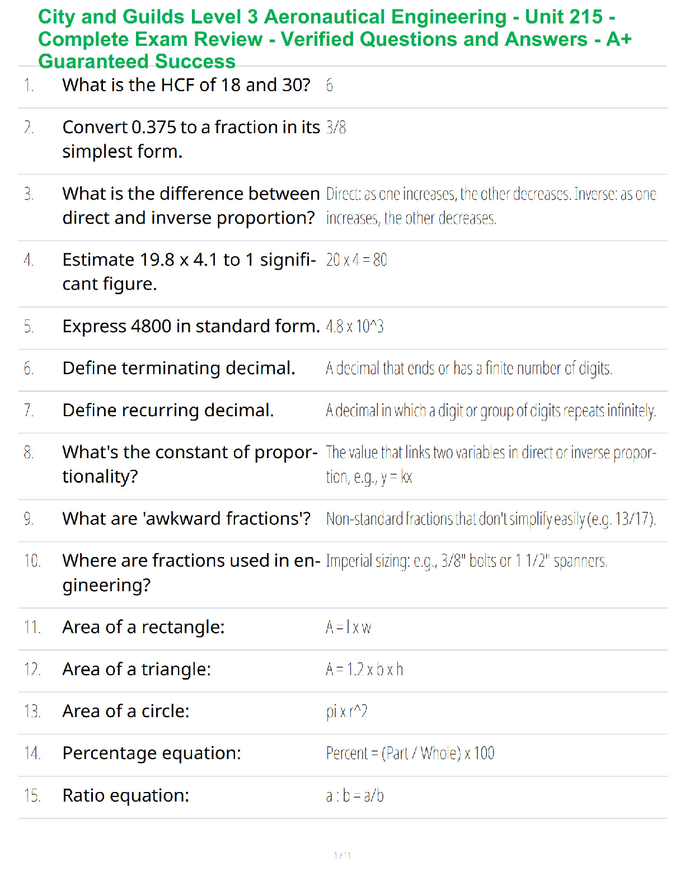Select 'Area of a circle:' item
This screenshot has width=685, height=886.
126,711
